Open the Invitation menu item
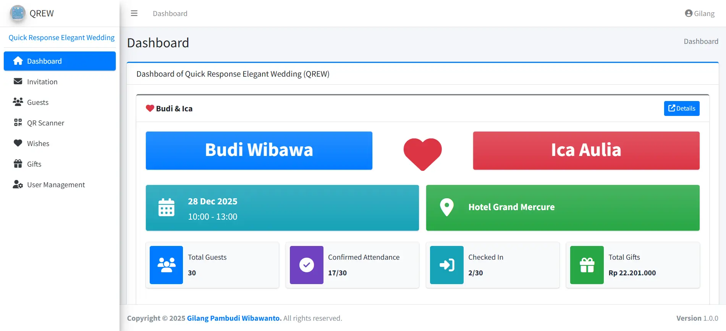 [x=42, y=82]
